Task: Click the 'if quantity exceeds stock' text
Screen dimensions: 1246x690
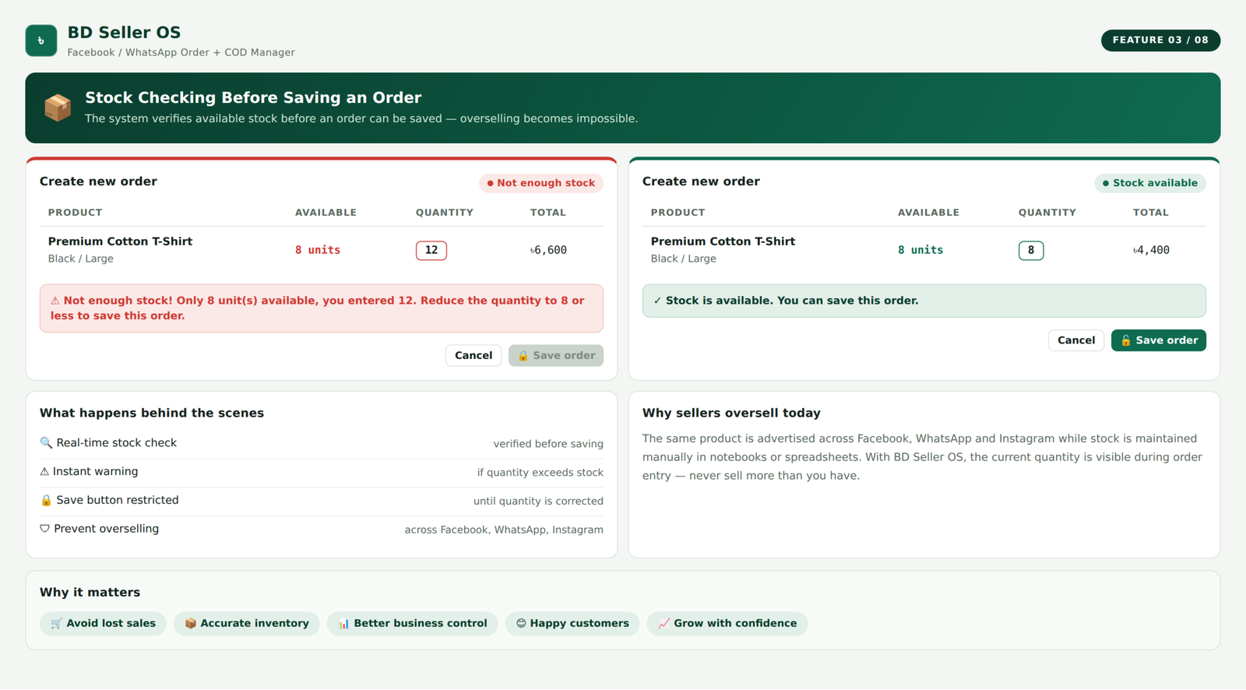Action: pyautogui.click(x=540, y=473)
